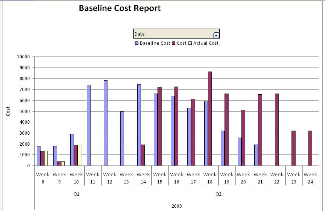Image resolution: width=325 pixels, height=211 pixels.
Task: Click the Data field button label
Action: 173,34
